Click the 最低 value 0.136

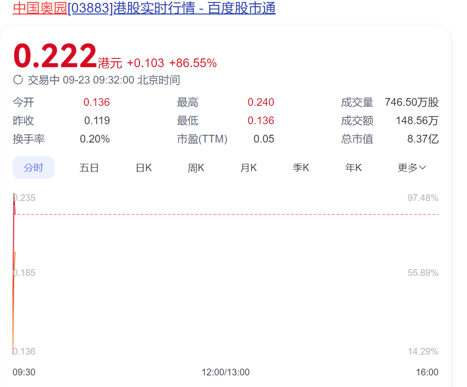(261, 121)
